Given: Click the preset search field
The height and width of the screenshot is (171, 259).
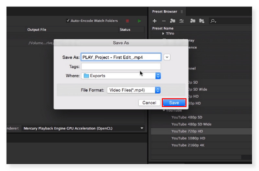Looking at the screenshot, I should pyautogui.click(x=231, y=21).
